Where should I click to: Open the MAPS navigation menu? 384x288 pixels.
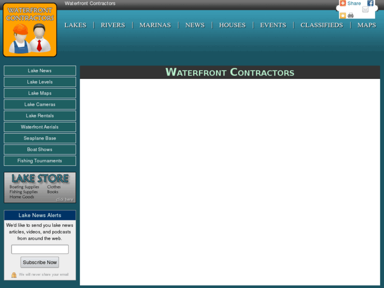tap(367, 25)
